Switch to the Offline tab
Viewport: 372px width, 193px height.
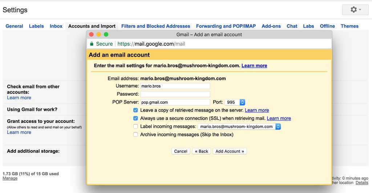pyautogui.click(x=327, y=26)
